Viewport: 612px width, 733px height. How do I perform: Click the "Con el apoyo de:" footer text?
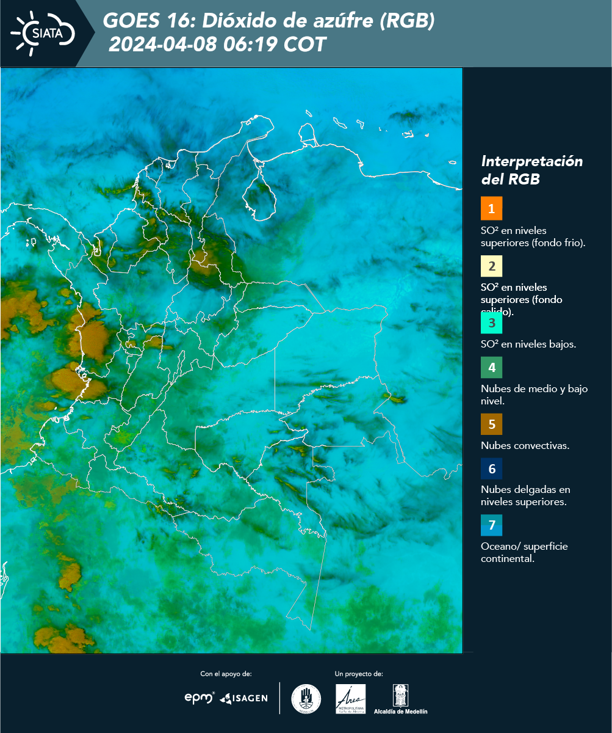[226, 674]
